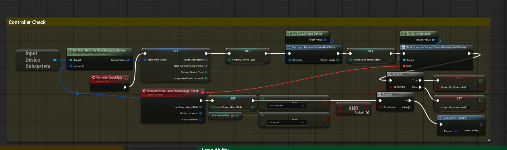This screenshot has width=507, height=150.
Task: Click the Add pin plus icon on AND node
Action: coord(367,113)
